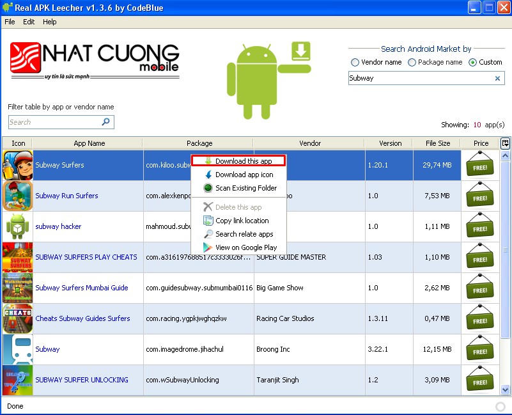Open the Help menu
Image resolution: width=512 pixels, height=415 pixels.
pos(50,22)
